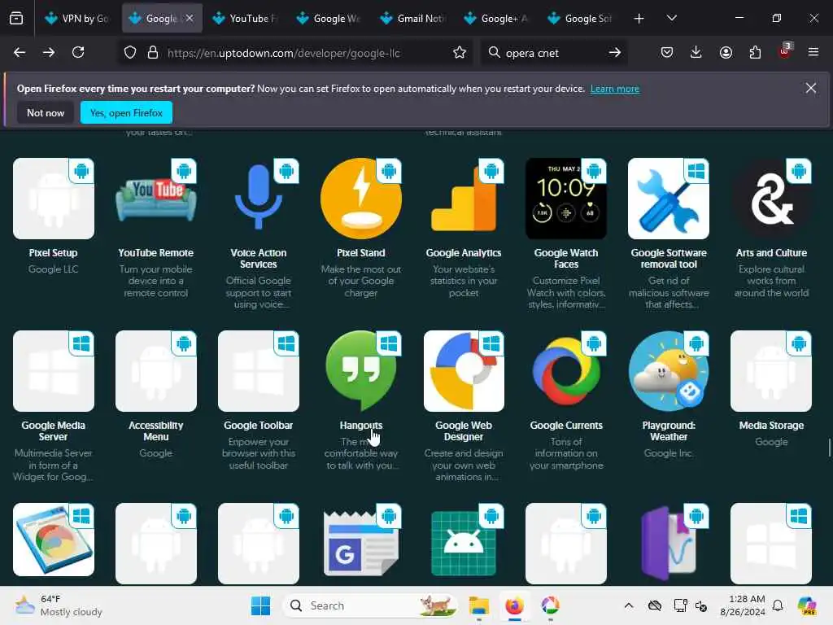Open the Media Storage app icon
Viewport: 833px width, 625px height.
[x=771, y=371]
